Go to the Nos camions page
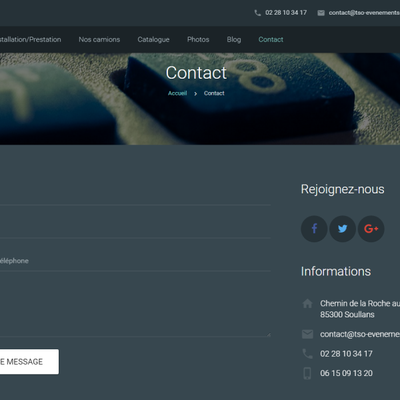This screenshot has width=400, height=400. [99, 39]
